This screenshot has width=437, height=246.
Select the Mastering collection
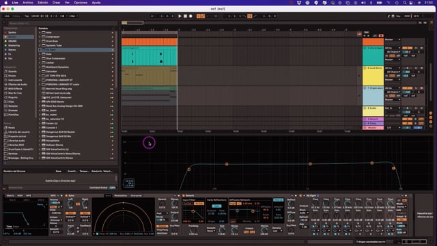pos(14,46)
